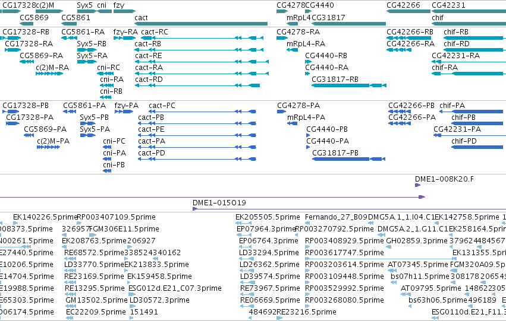Click the CG4440-RA transcript

click(x=307, y=74)
